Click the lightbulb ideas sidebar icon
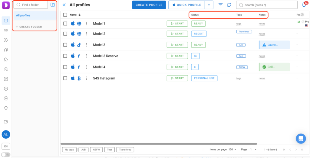310x158 pixels. [6, 108]
